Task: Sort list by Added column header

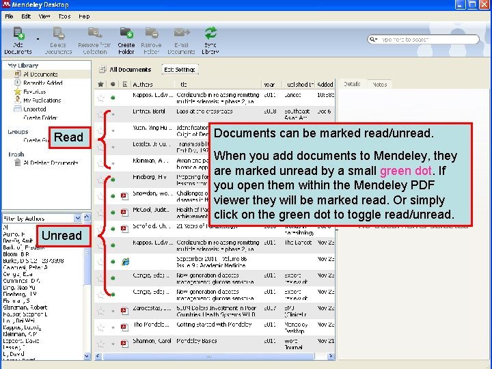Action: 325,85
